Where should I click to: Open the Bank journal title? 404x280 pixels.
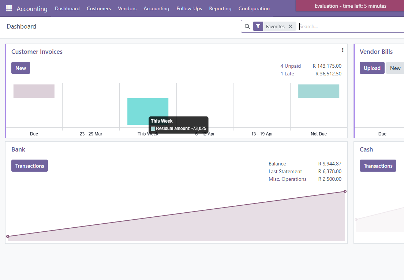pyautogui.click(x=18, y=149)
